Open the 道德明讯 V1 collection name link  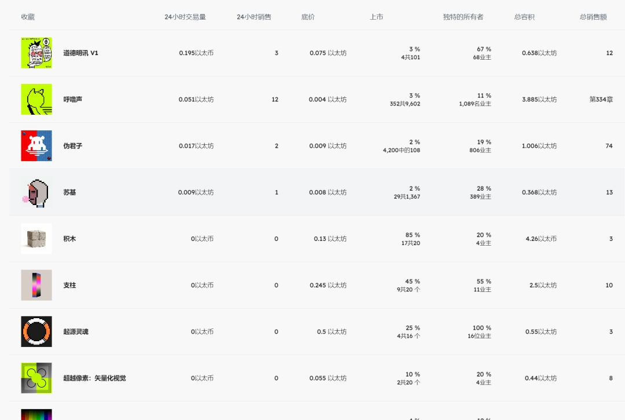click(80, 53)
